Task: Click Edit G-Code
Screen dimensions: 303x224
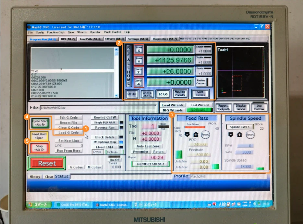Action: coord(68,117)
